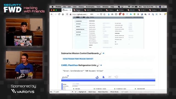Bookmark this page with the star icon
Screen dimensions: 176x99
coord(104,14)
